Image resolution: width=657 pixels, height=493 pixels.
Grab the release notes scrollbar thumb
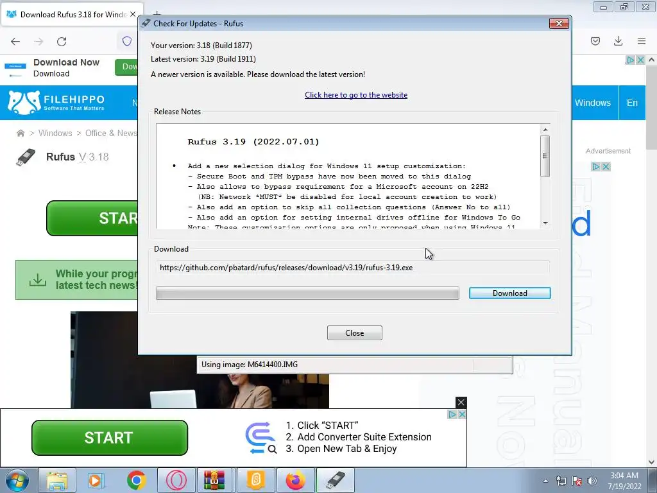(x=545, y=156)
